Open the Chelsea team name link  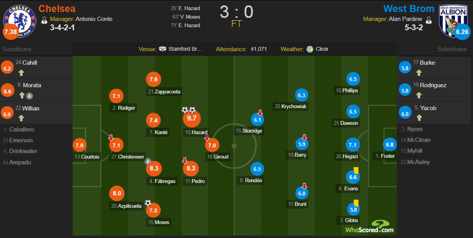click(x=57, y=9)
